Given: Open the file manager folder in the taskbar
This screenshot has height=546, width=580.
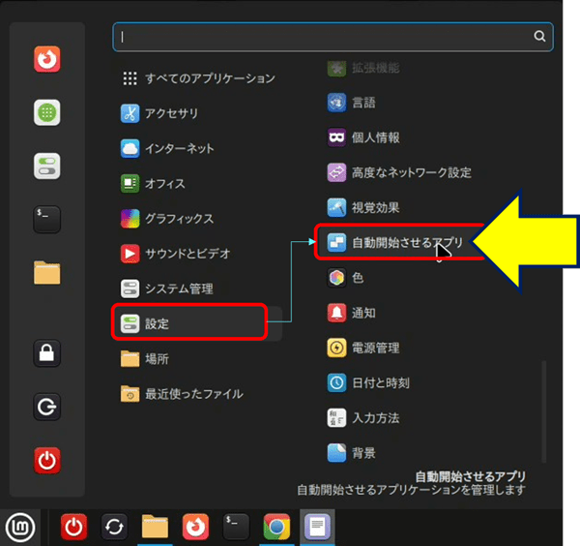Looking at the screenshot, I should [155, 527].
